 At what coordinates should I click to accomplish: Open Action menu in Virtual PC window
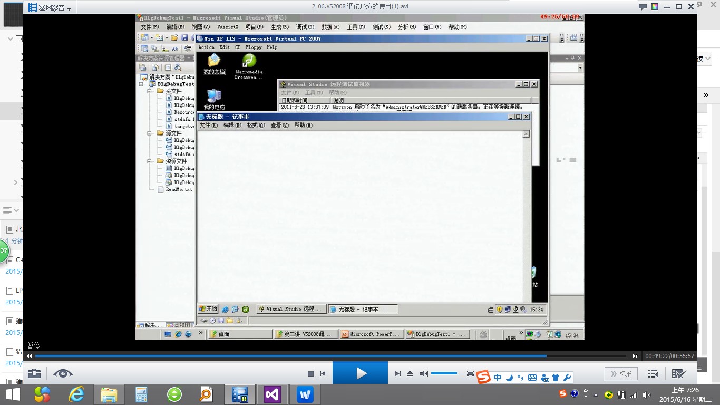coord(206,47)
